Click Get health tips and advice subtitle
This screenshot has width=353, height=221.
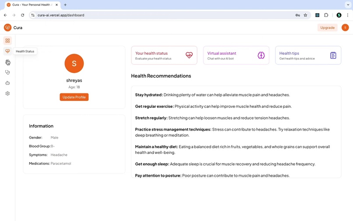coord(297,59)
